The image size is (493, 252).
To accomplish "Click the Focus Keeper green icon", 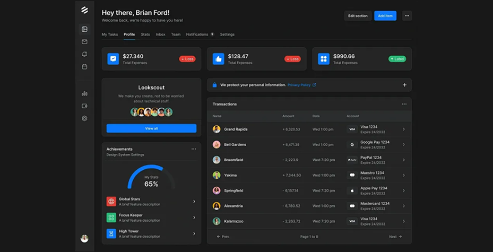I will pos(111,218).
